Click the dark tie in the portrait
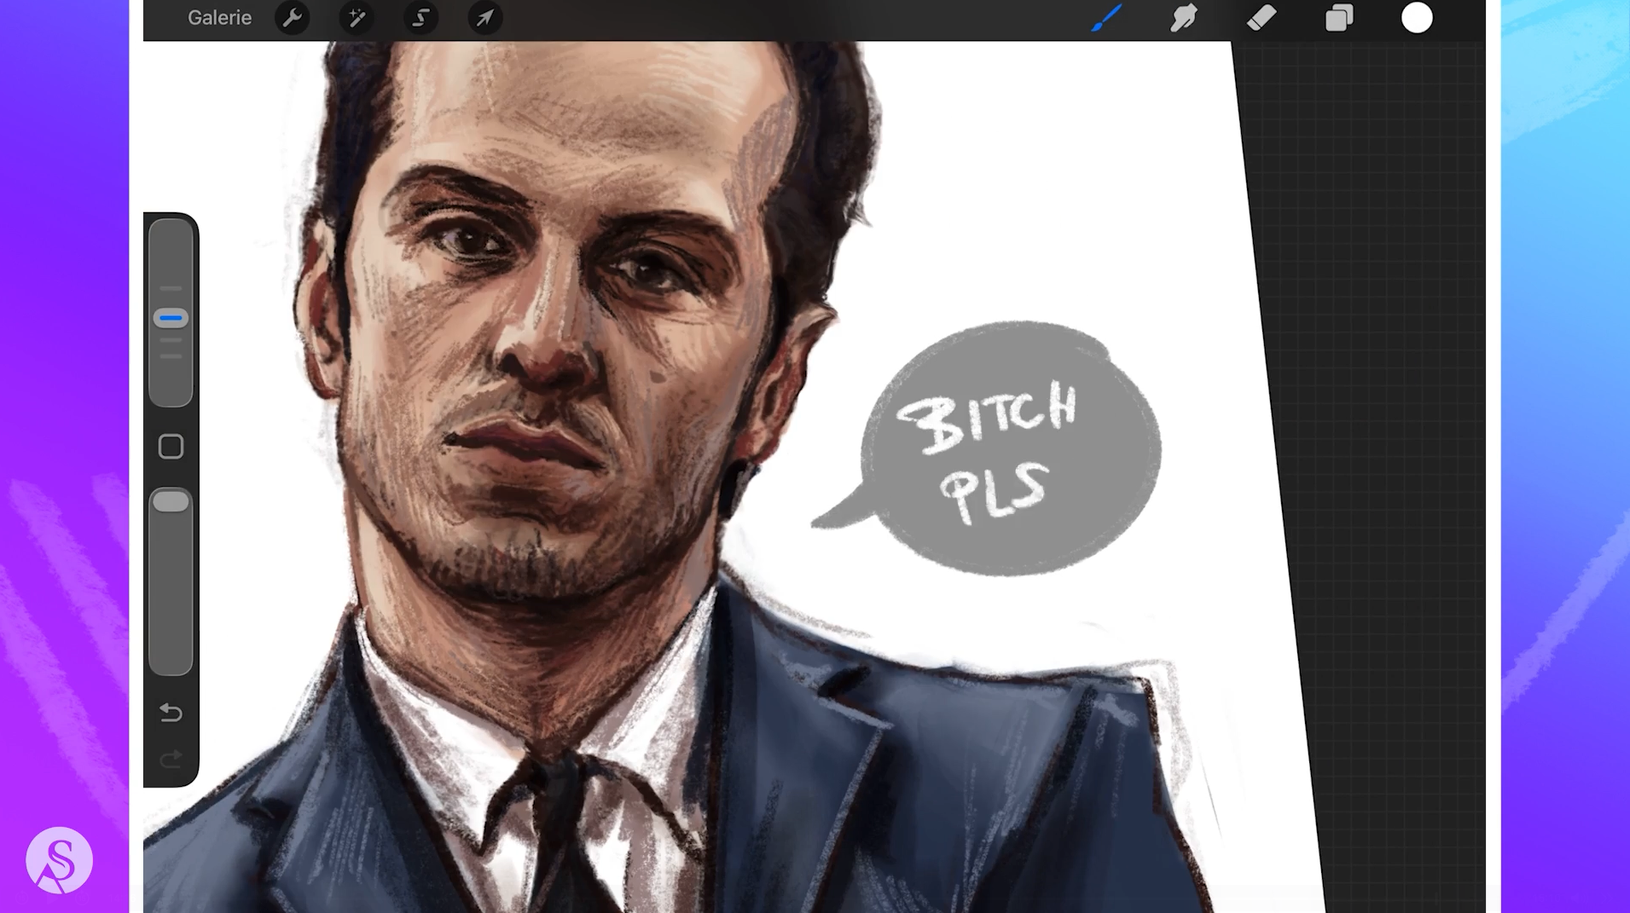Viewport: 1630px width, 913px height. point(563,818)
